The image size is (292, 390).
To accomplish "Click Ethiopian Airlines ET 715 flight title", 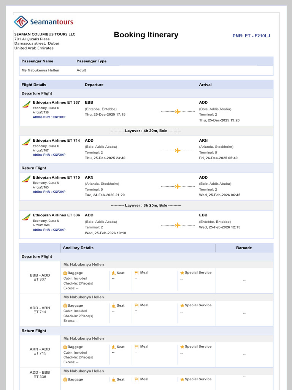I will click(56, 177).
